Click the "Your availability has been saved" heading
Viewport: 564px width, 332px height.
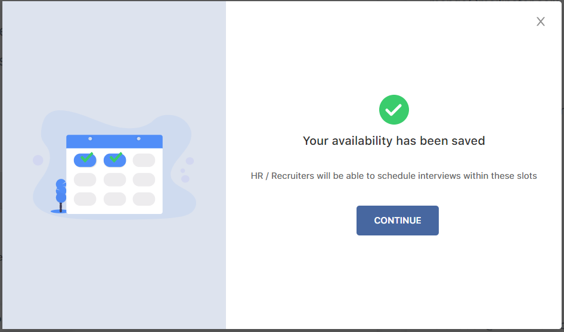tap(393, 141)
